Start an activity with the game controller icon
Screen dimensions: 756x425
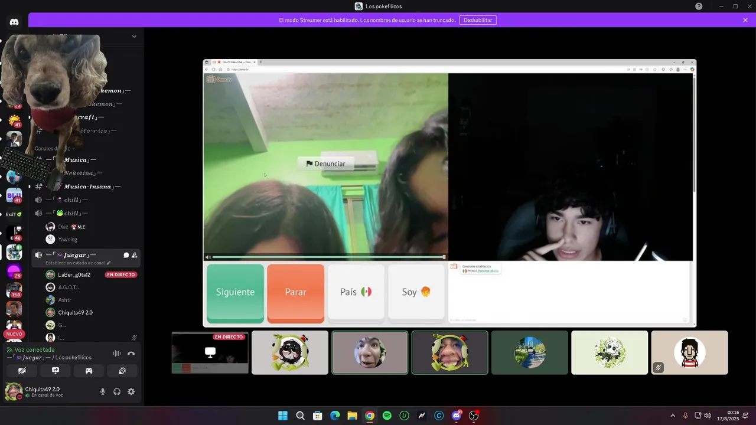pos(89,371)
